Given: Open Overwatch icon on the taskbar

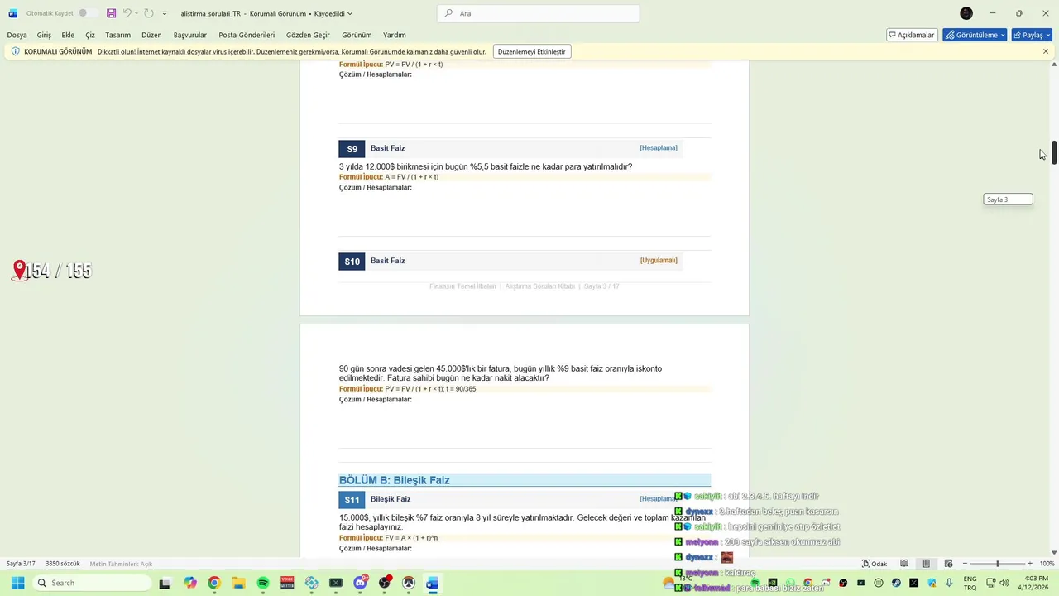Looking at the screenshot, I should (x=409, y=583).
